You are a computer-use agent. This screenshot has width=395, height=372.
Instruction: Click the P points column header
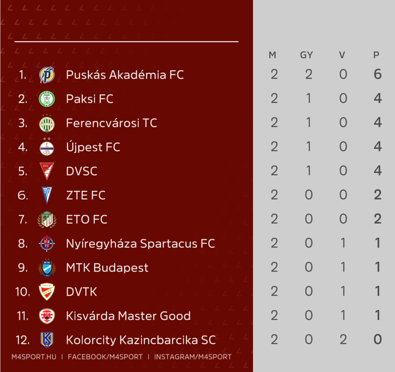pos(376,55)
